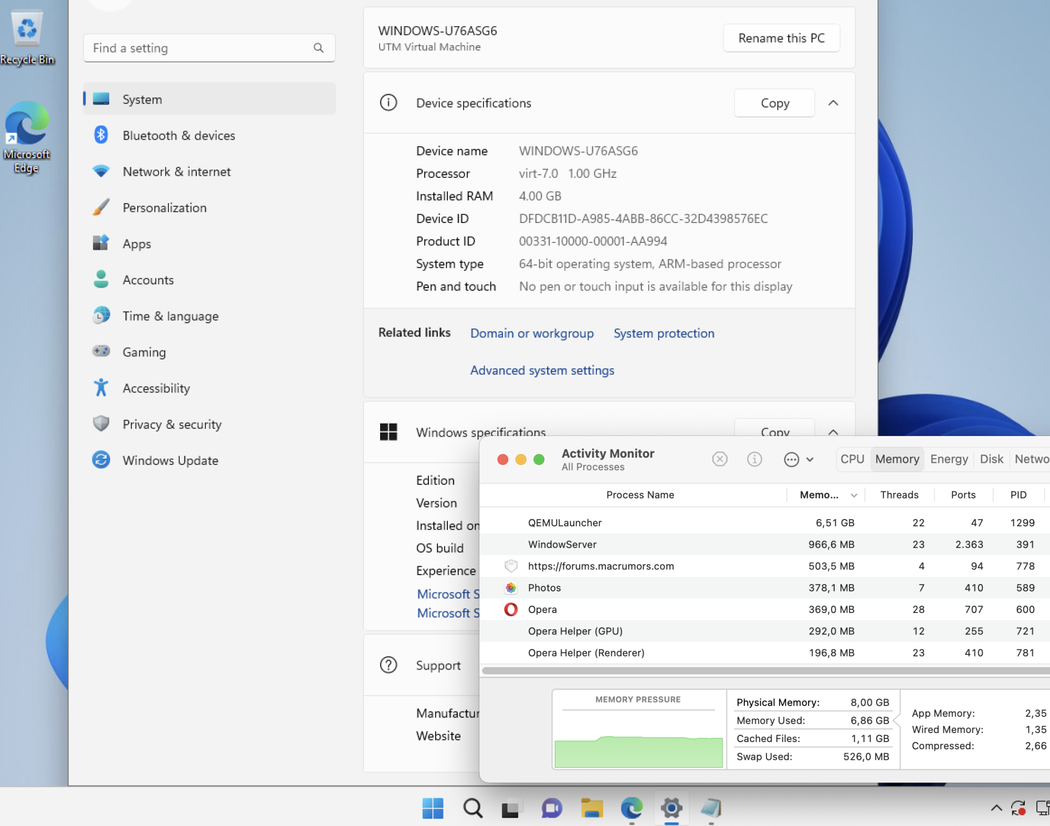The width and height of the screenshot is (1050, 826).
Task: Open File Explorer from the taskbar
Action: [x=592, y=808]
